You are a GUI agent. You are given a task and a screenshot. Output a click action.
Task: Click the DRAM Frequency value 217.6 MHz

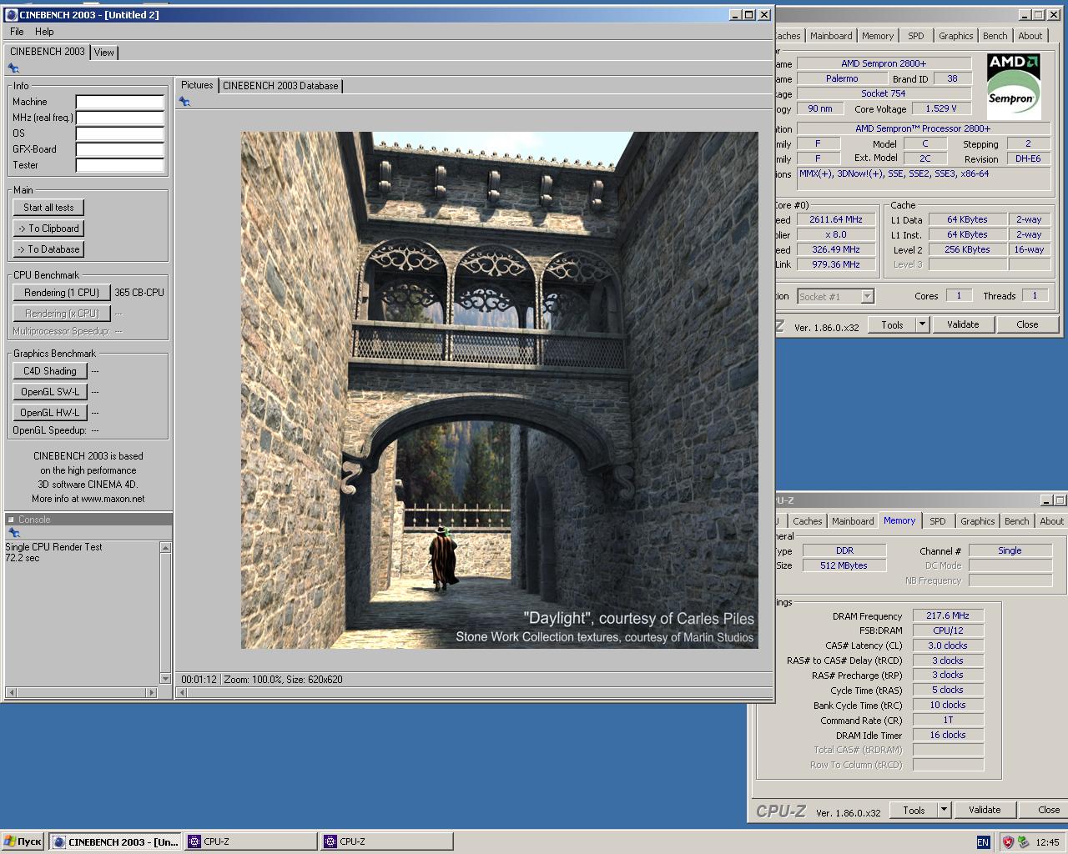[948, 615]
